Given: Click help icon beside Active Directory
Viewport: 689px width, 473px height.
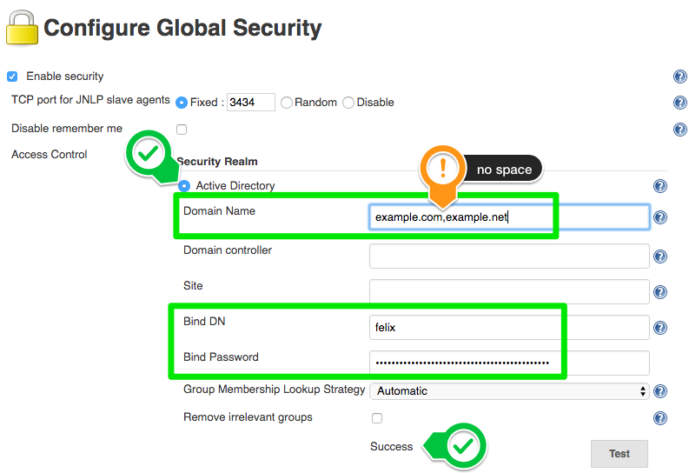Looking at the screenshot, I should point(660,186).
